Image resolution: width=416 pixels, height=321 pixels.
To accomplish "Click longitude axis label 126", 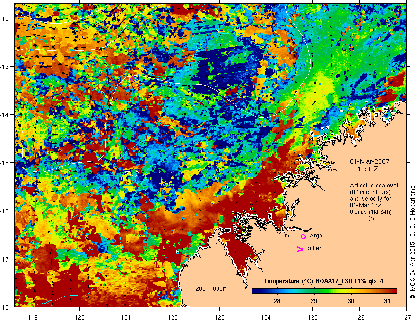I will coord(359,317).
